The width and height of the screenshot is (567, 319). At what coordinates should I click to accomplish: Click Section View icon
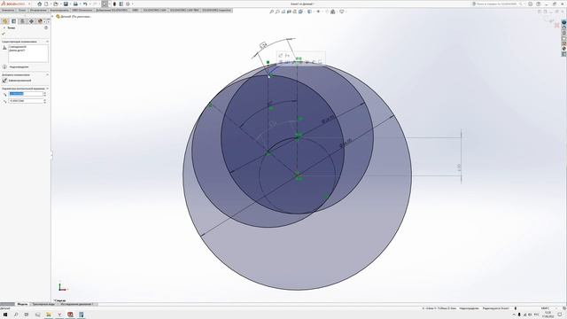click(290, 12)
